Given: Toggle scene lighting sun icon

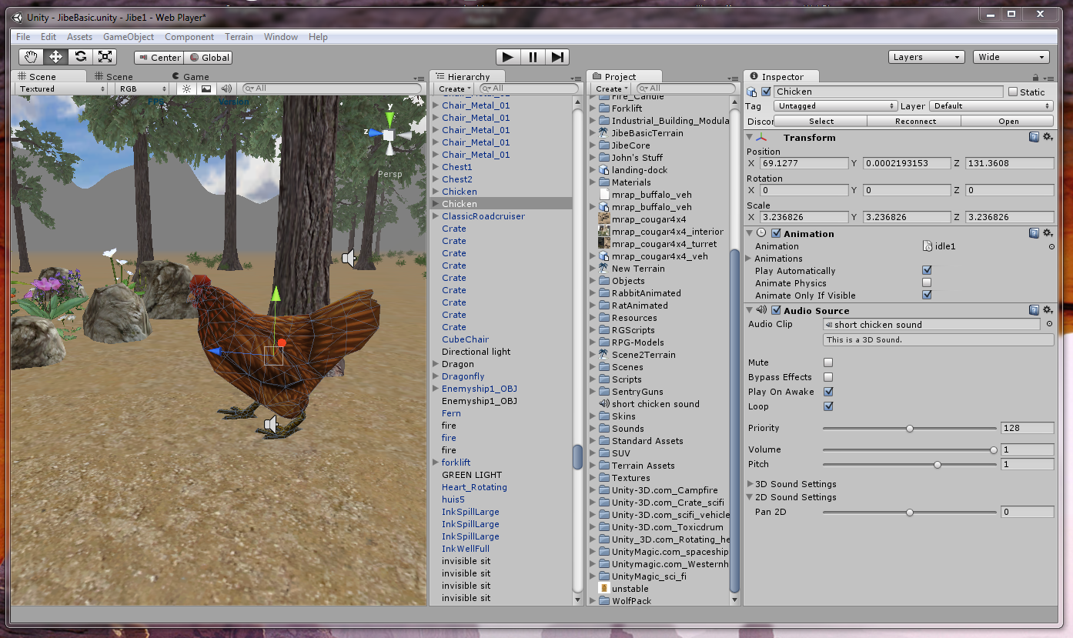Looking at the screenshot, I should click(x=186, y=89).
